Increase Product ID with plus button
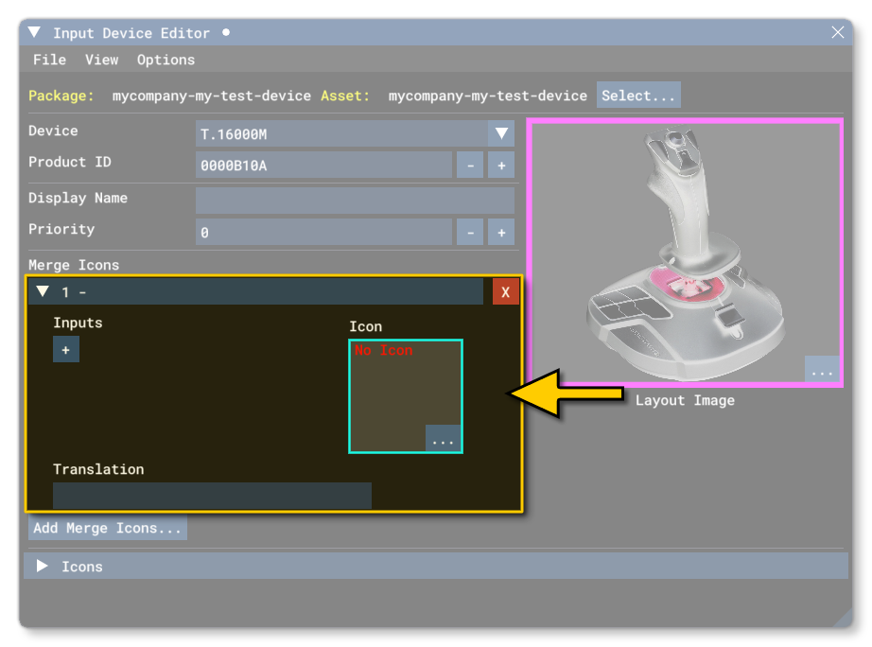This screenshot has height=647, width=872. coord(501,166)
